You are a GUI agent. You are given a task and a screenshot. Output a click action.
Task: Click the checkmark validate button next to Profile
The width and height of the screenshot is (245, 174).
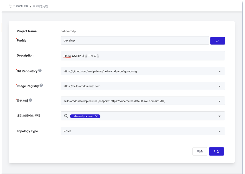[x=217, y=41]
